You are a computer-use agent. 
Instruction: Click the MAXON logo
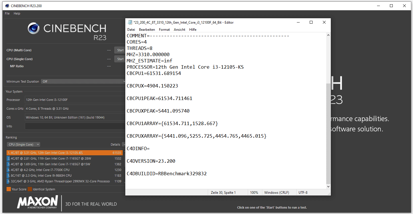click(37, 202)
